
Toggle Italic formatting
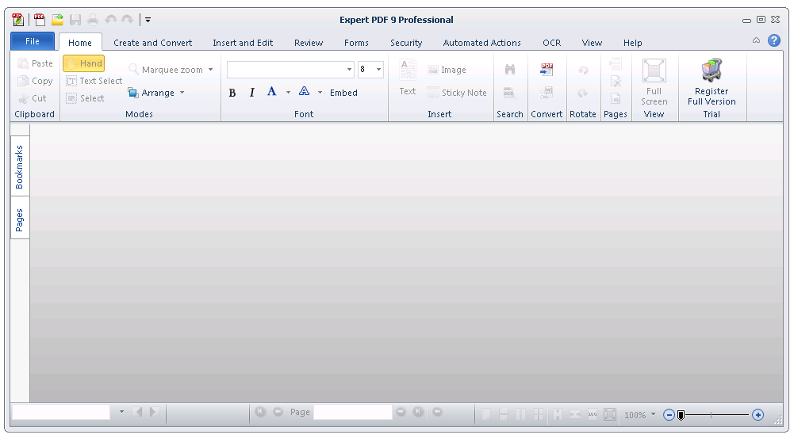(251, 93)
